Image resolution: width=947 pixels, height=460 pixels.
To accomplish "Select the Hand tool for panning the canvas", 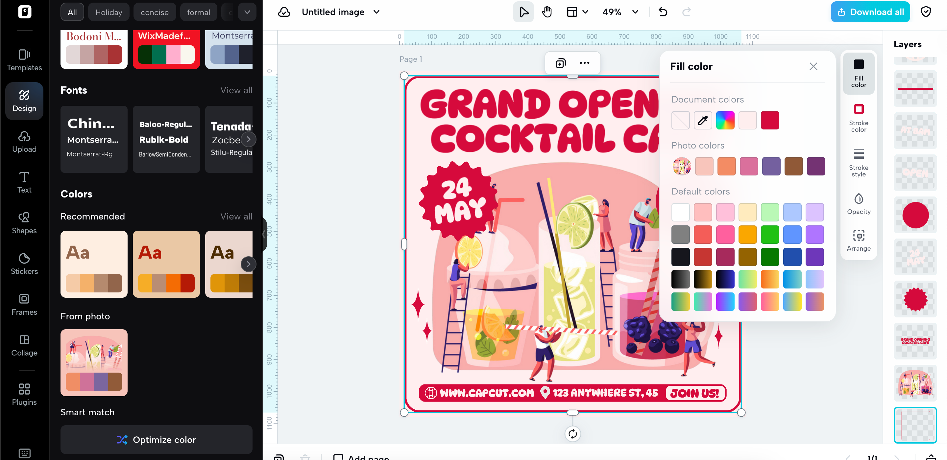I will click(546, 11).
